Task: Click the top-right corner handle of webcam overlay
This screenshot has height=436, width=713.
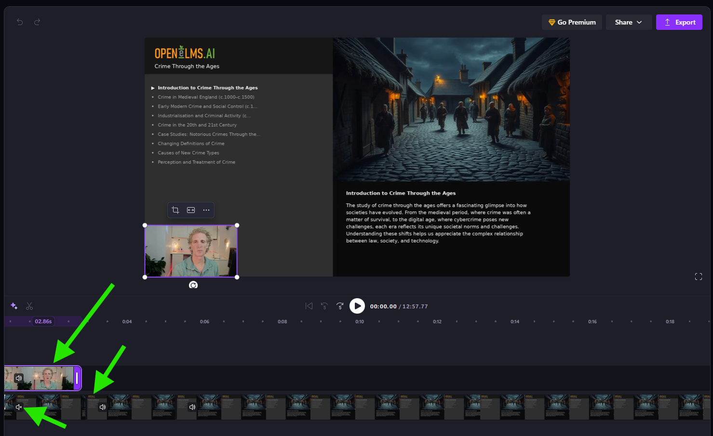Action: point(237,225)
